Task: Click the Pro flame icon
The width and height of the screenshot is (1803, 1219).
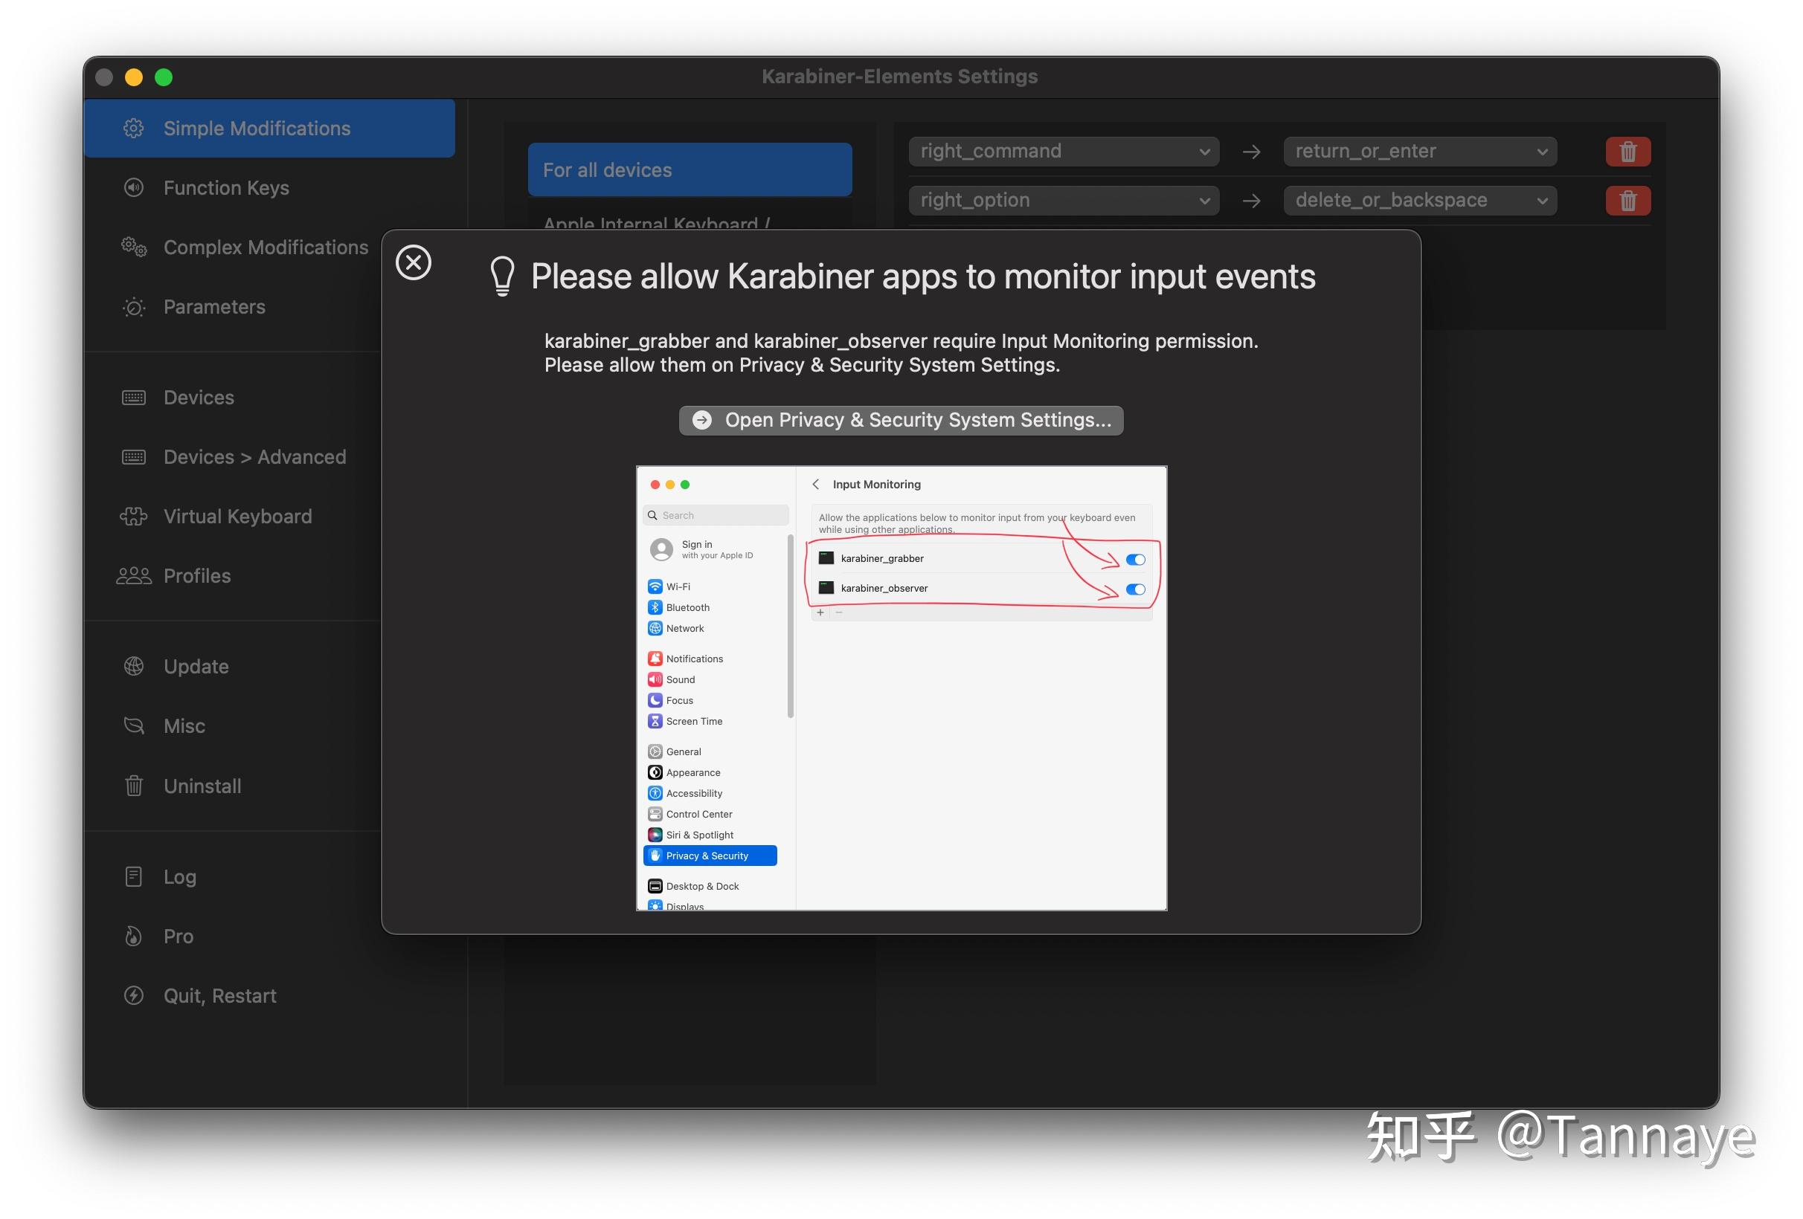Action: [133, 935]
